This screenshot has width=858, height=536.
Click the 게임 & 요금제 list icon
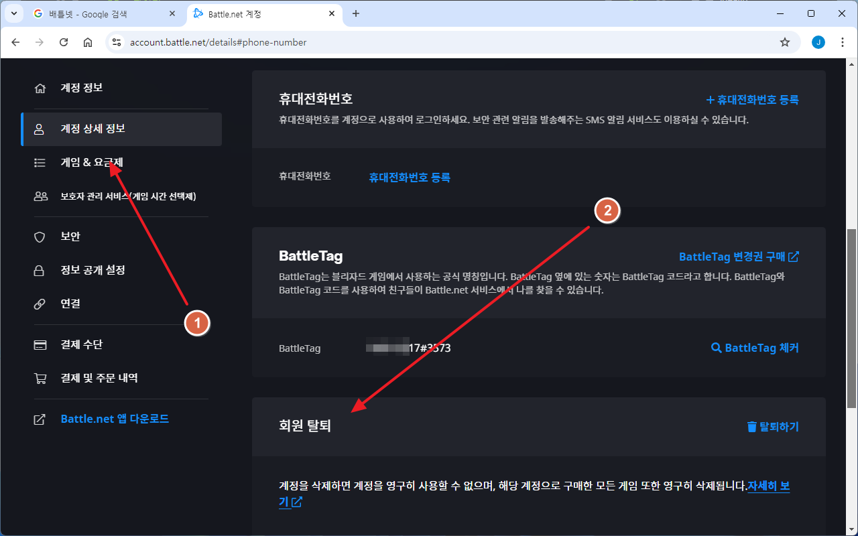pos(40,162)
